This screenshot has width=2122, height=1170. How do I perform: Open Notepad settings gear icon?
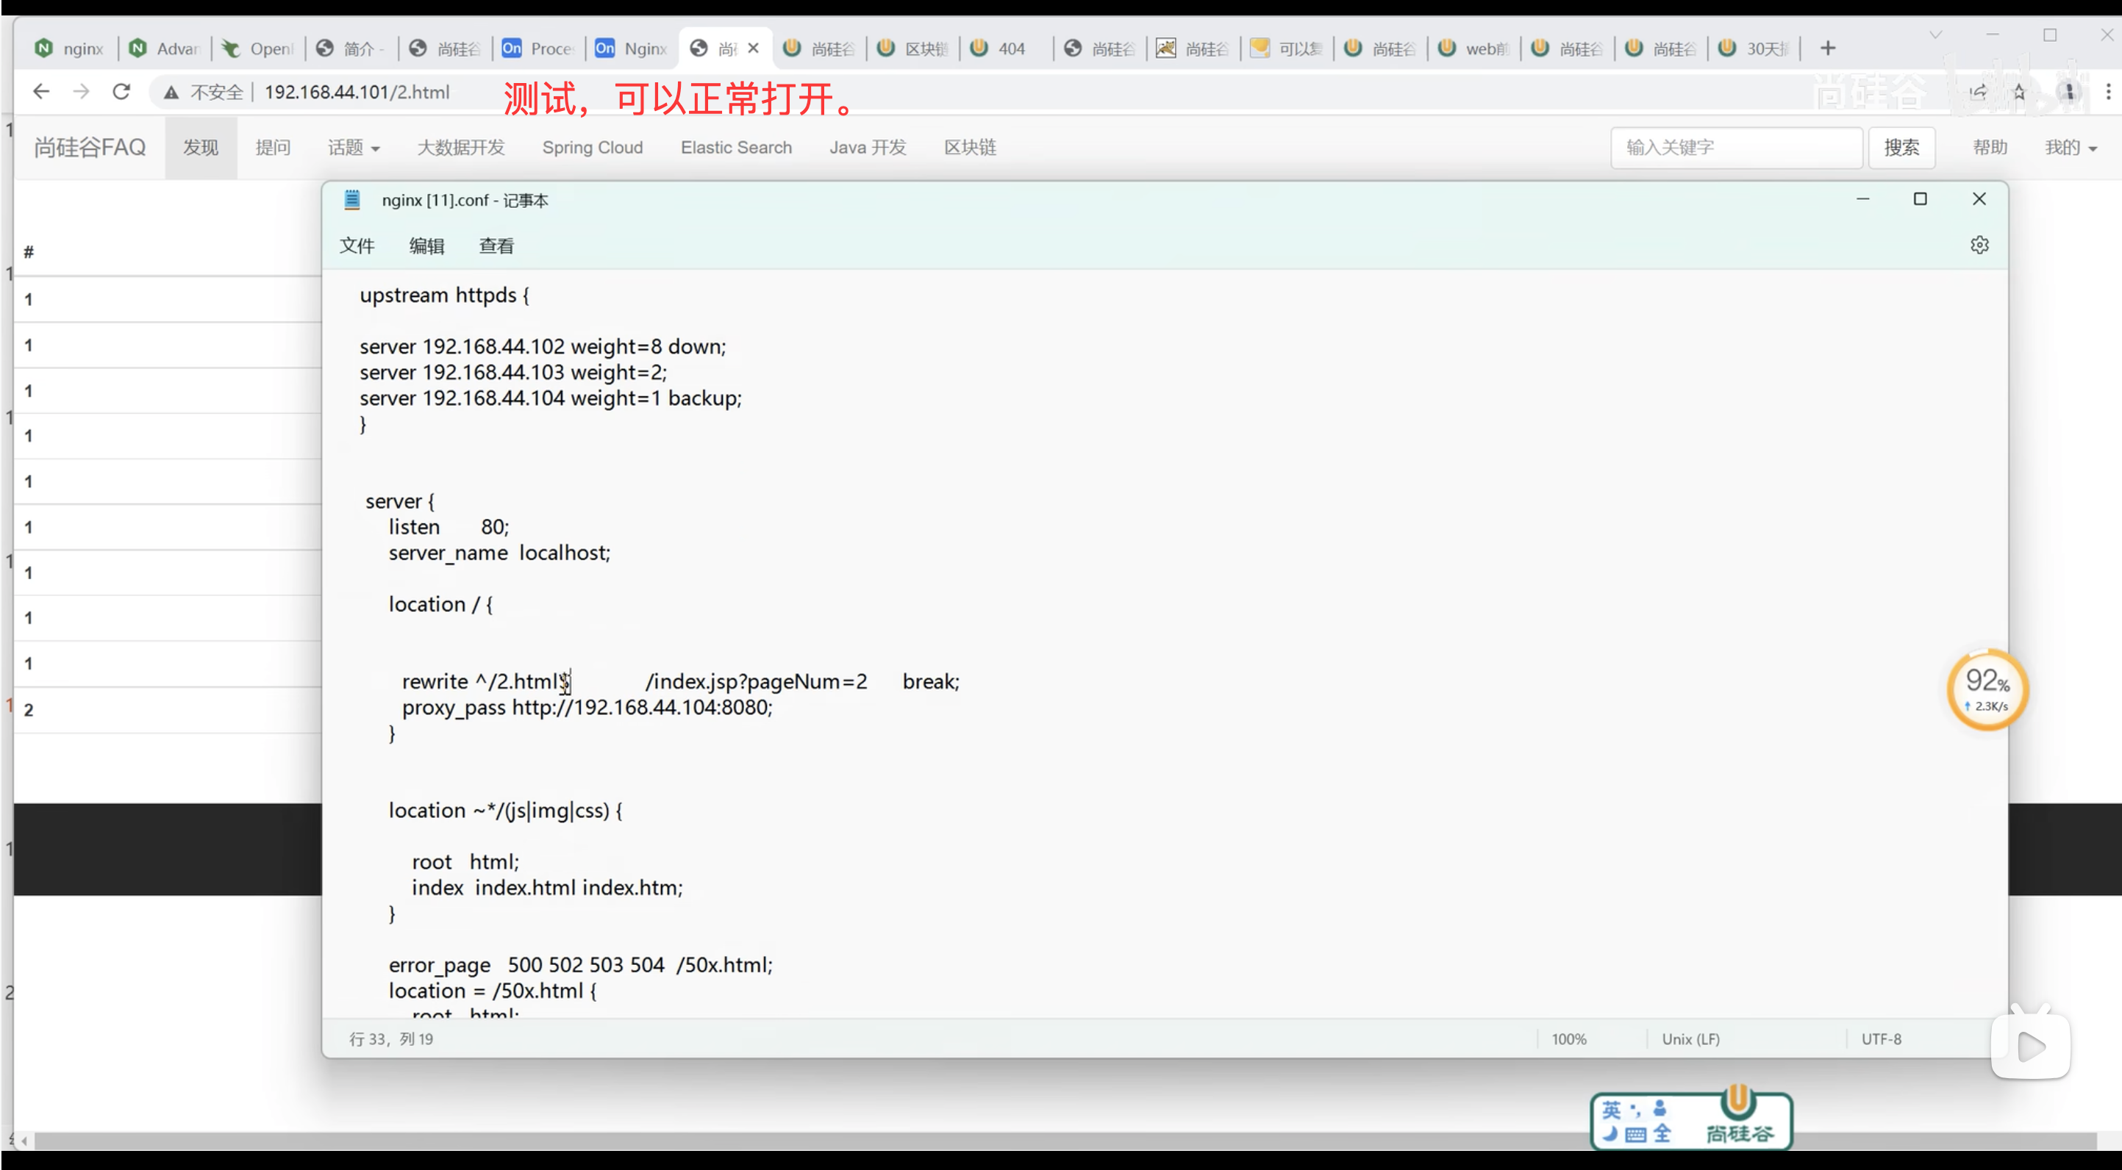[1979, 245]
